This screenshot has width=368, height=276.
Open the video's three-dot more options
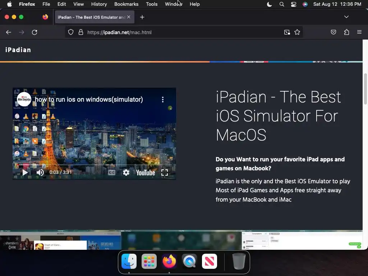pyautogui.click(x=163, y=100)
